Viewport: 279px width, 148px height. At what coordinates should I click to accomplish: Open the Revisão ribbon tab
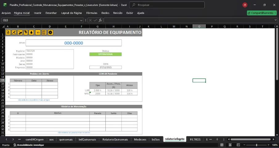click(118, 13)
